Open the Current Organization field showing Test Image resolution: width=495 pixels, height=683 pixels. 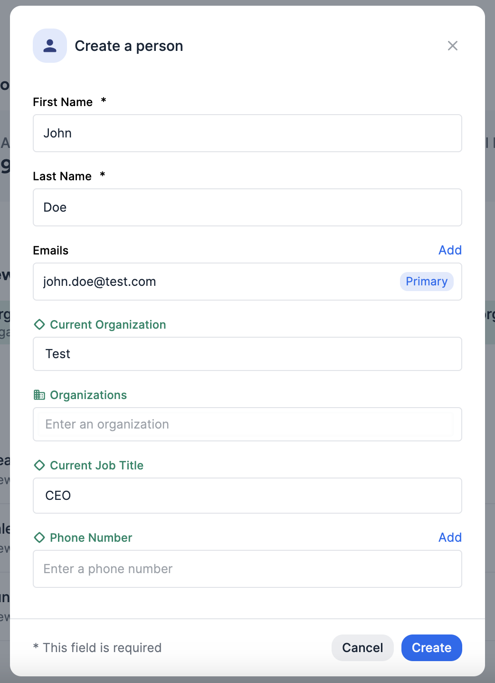point(247,354)
